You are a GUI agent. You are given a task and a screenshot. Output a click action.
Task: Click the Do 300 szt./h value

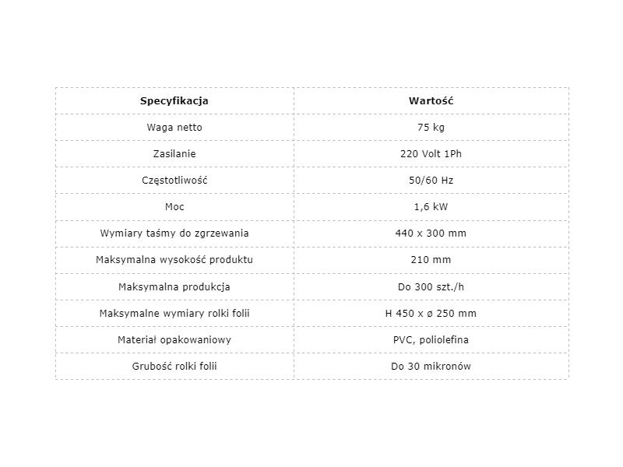431,286
